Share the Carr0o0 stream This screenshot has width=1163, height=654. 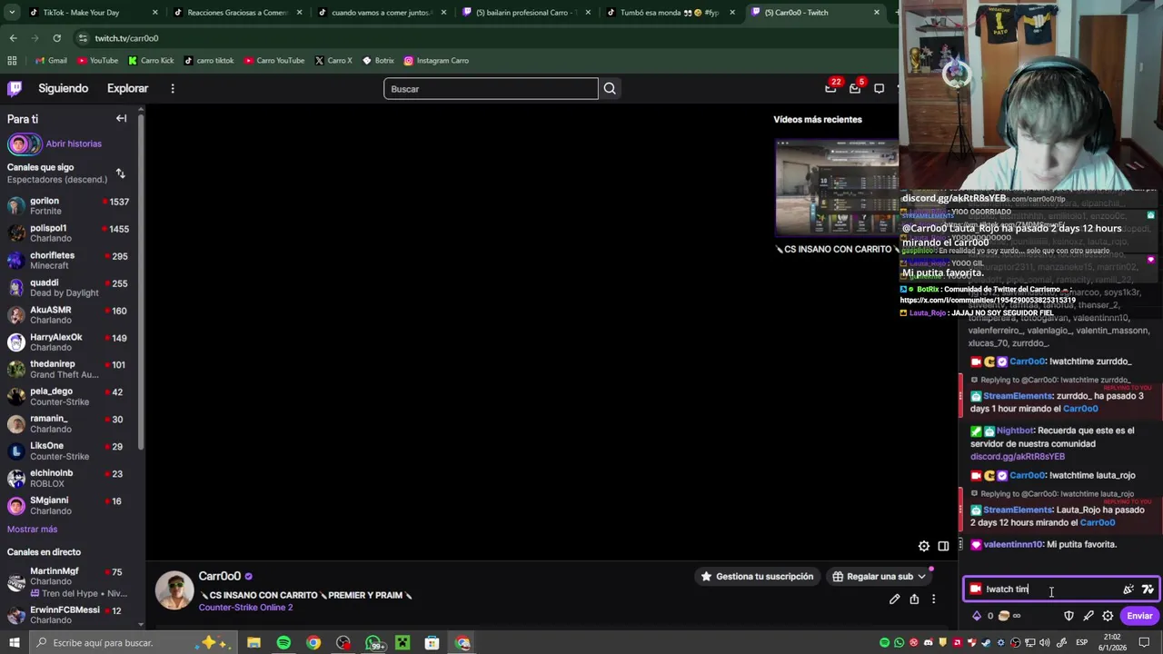click(x=914, y=599)
